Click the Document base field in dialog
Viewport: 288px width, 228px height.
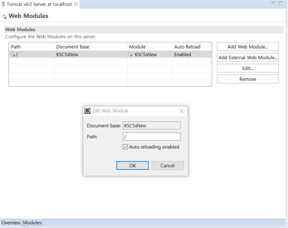152,126
